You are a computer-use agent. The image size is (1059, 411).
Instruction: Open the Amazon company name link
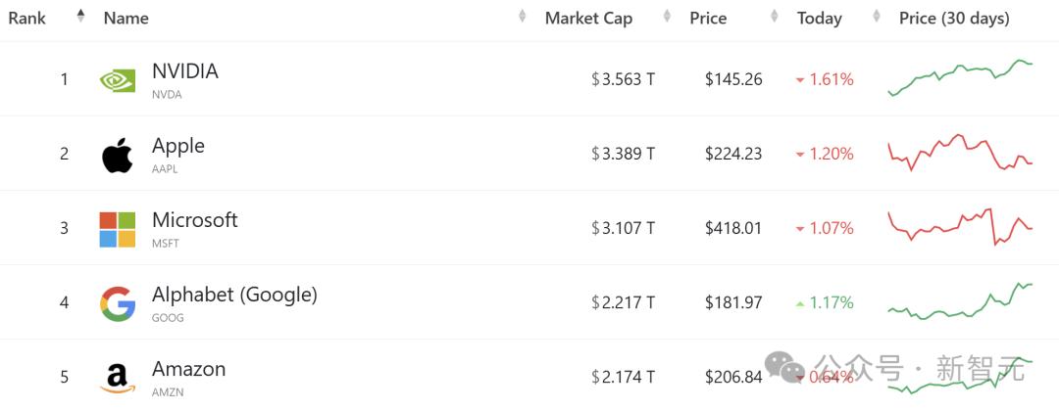[188, 369]
